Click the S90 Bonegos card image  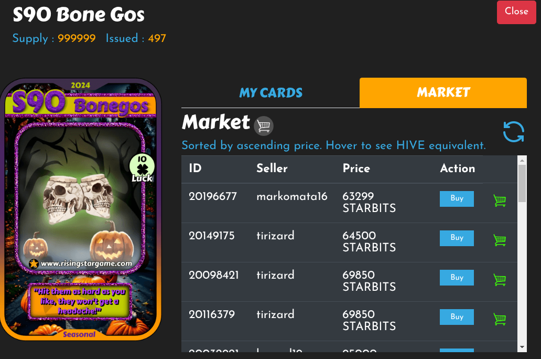(x=80, y=210)
